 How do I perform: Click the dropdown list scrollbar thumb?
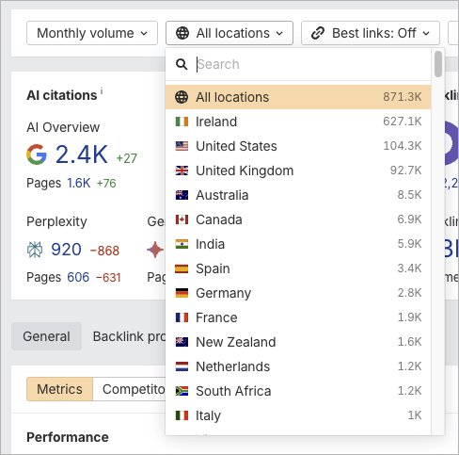[x=438, y=64]
